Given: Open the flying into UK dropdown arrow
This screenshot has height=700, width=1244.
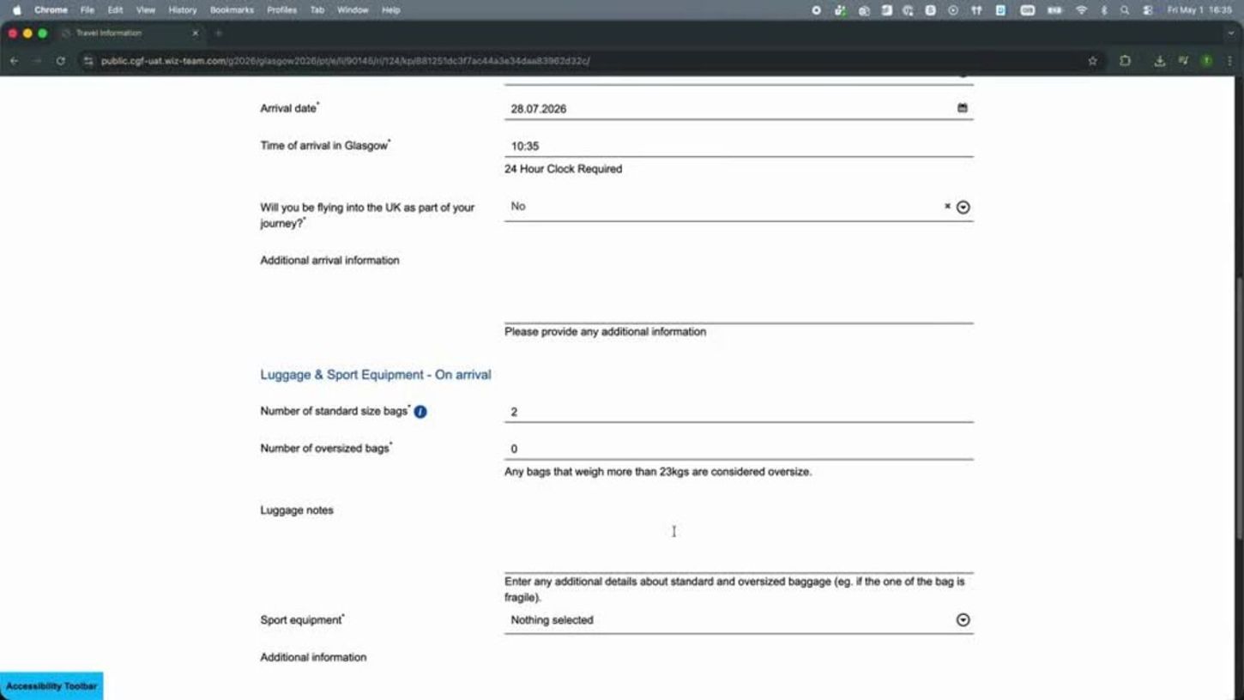Looking at the screenshot, I should (963, 207).
